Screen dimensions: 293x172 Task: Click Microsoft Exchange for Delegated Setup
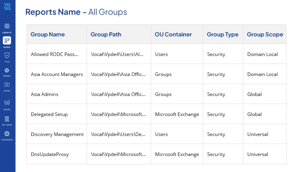tap(177, 114)
